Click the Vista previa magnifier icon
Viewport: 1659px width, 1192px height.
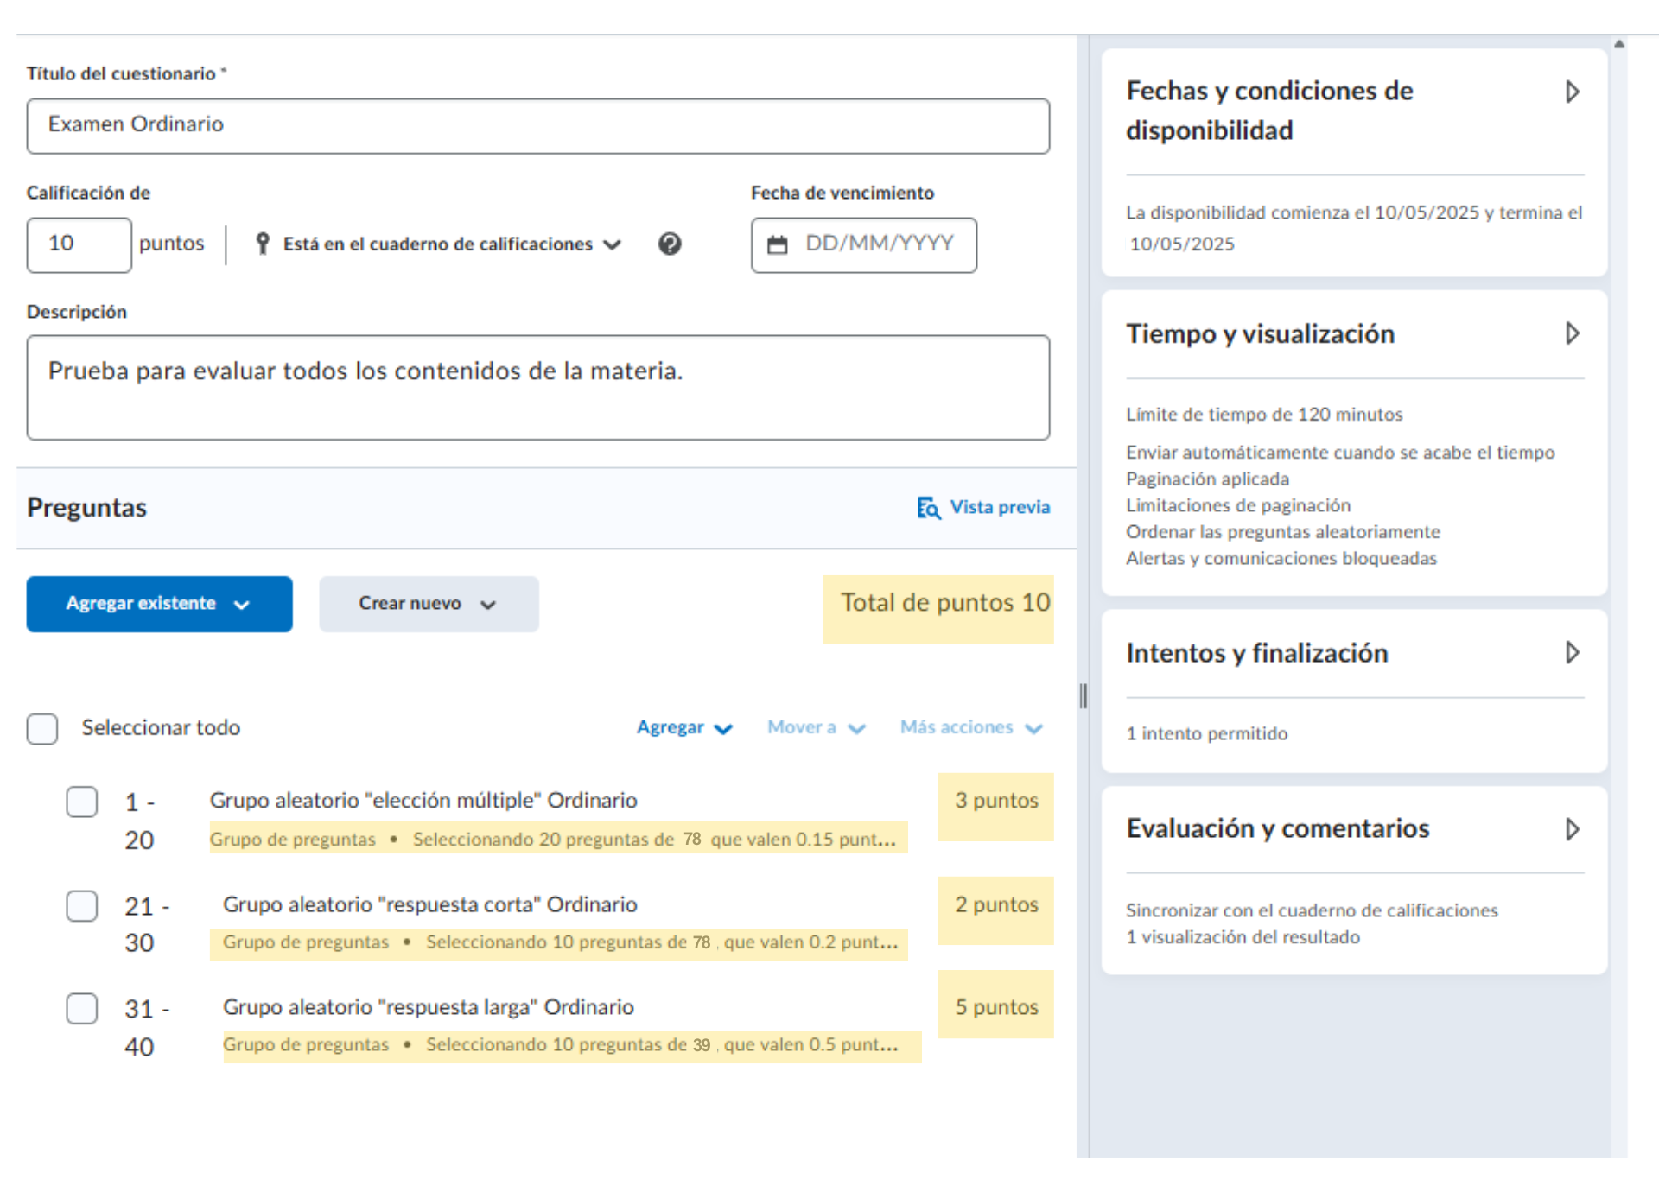click(x=928, y=508)
